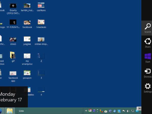Select the junglee screenshot file

pyautogui.click(x=27, y=41)
